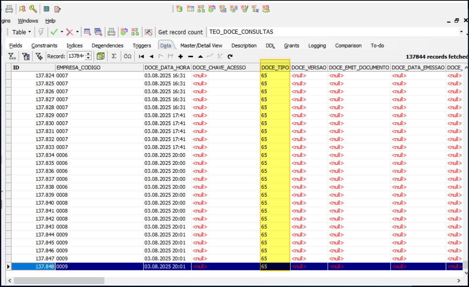The width and height of the screenshot is (469, 287).
Task: Click the teal notebook icon in top toolbar
Action: tap(46, 9)
